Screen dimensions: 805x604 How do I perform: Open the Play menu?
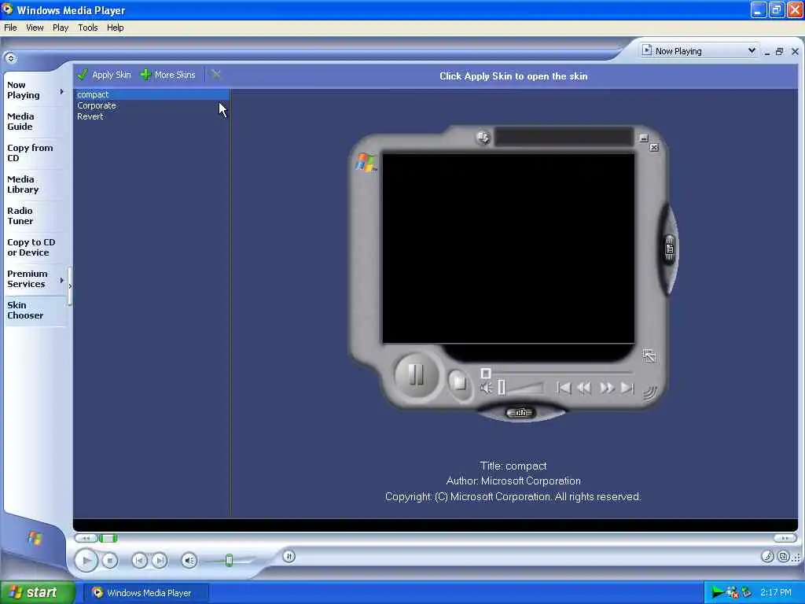[60, 28]
